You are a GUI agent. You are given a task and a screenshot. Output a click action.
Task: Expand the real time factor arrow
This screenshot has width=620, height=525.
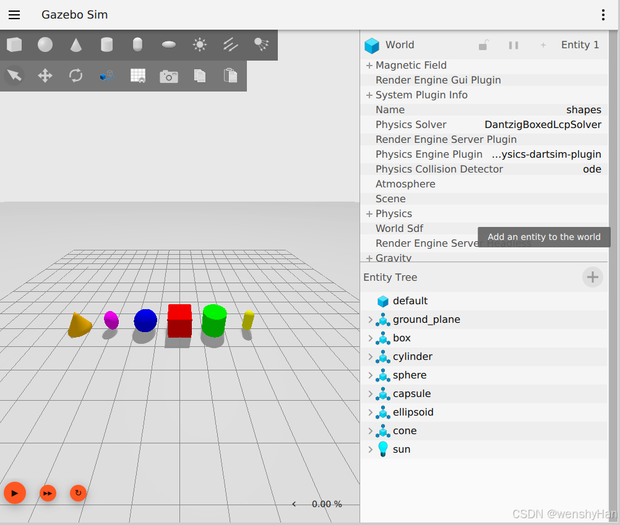click(x=294, y=504)
